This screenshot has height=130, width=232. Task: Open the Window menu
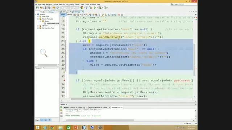coord(93,4)
